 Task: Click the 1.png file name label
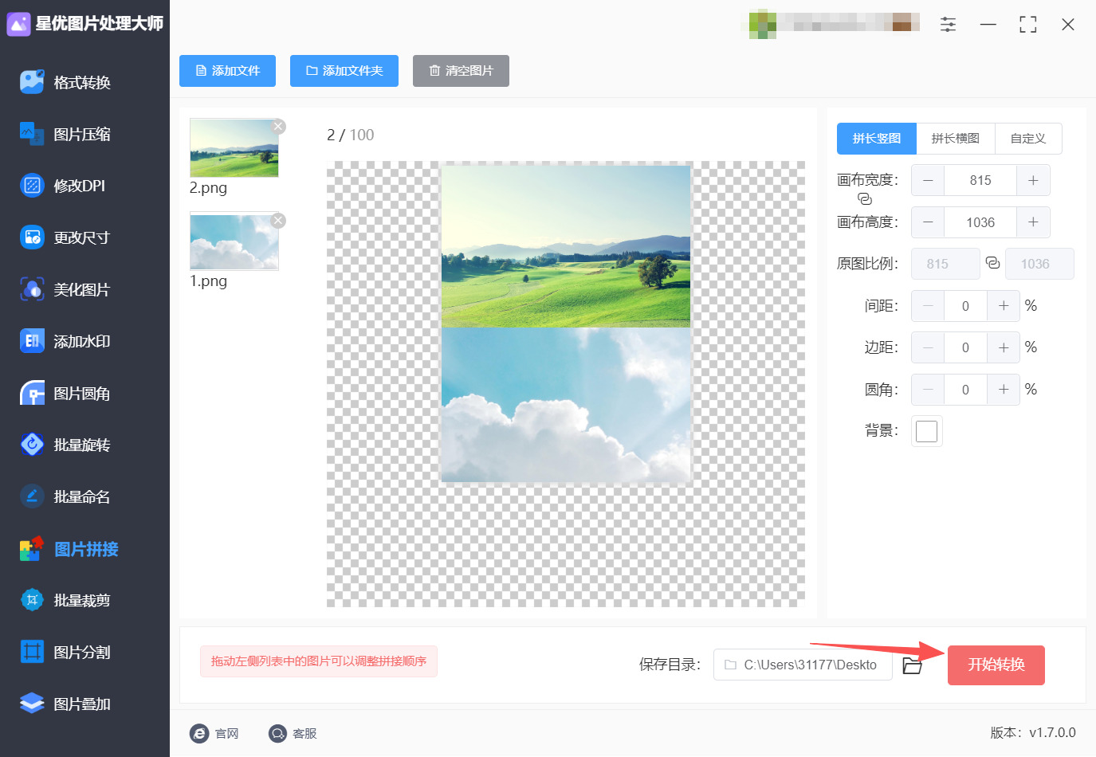tap(208, 281)
